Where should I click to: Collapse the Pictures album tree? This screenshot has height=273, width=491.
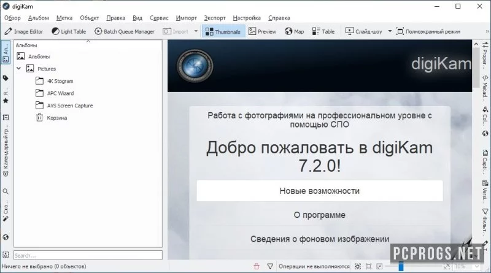(19, 68)
